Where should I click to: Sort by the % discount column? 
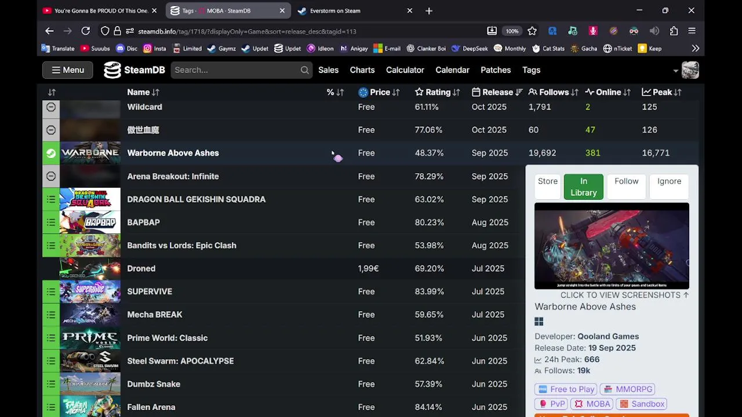coord(335,92)
